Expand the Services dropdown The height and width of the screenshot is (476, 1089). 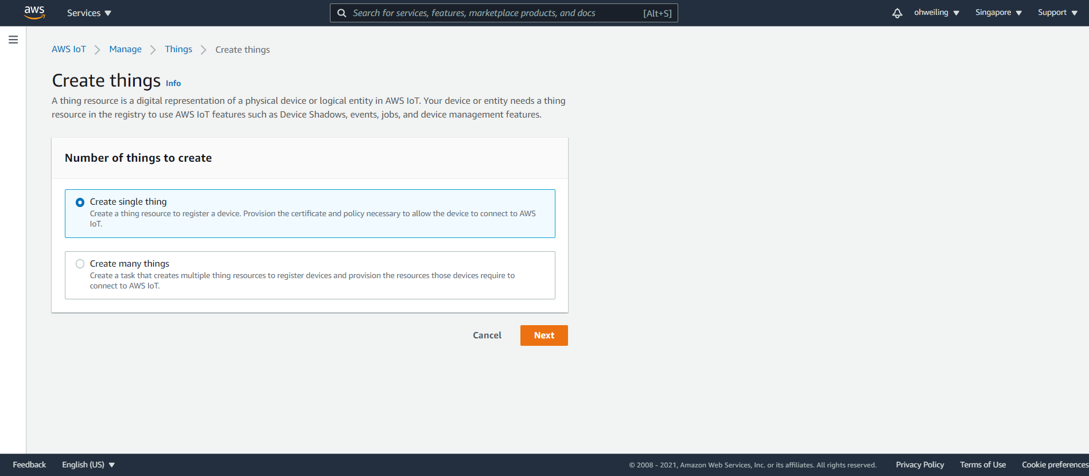pyautogui.click(x=89, y=13)
